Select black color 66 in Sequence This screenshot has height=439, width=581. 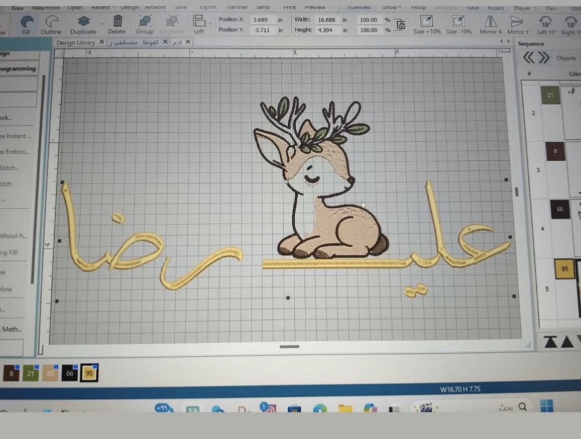click(560, 209)
